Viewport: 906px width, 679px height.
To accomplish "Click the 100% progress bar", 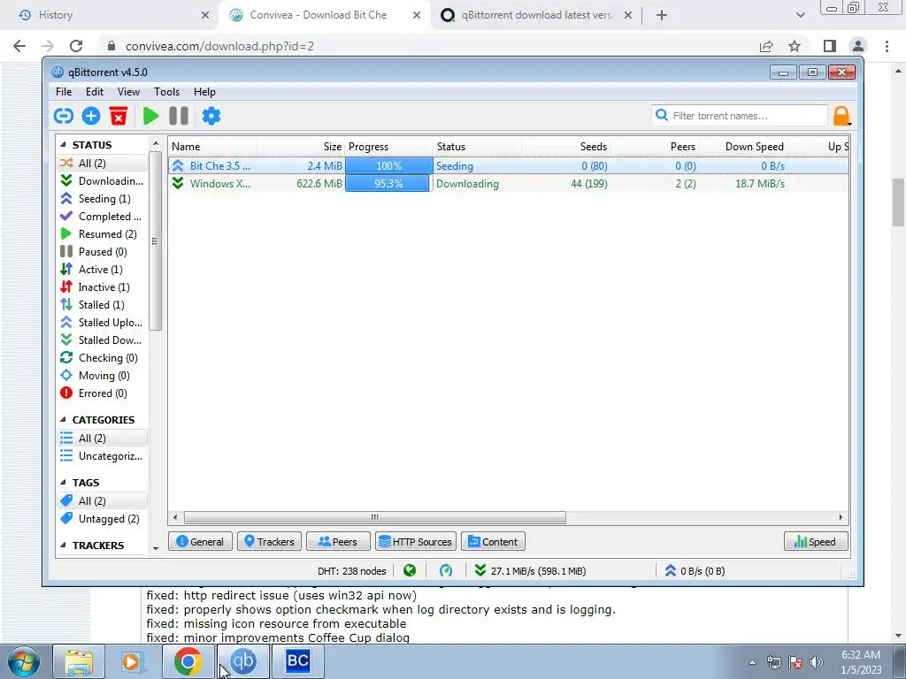I will pyautogui.click(x=389, y=165).
